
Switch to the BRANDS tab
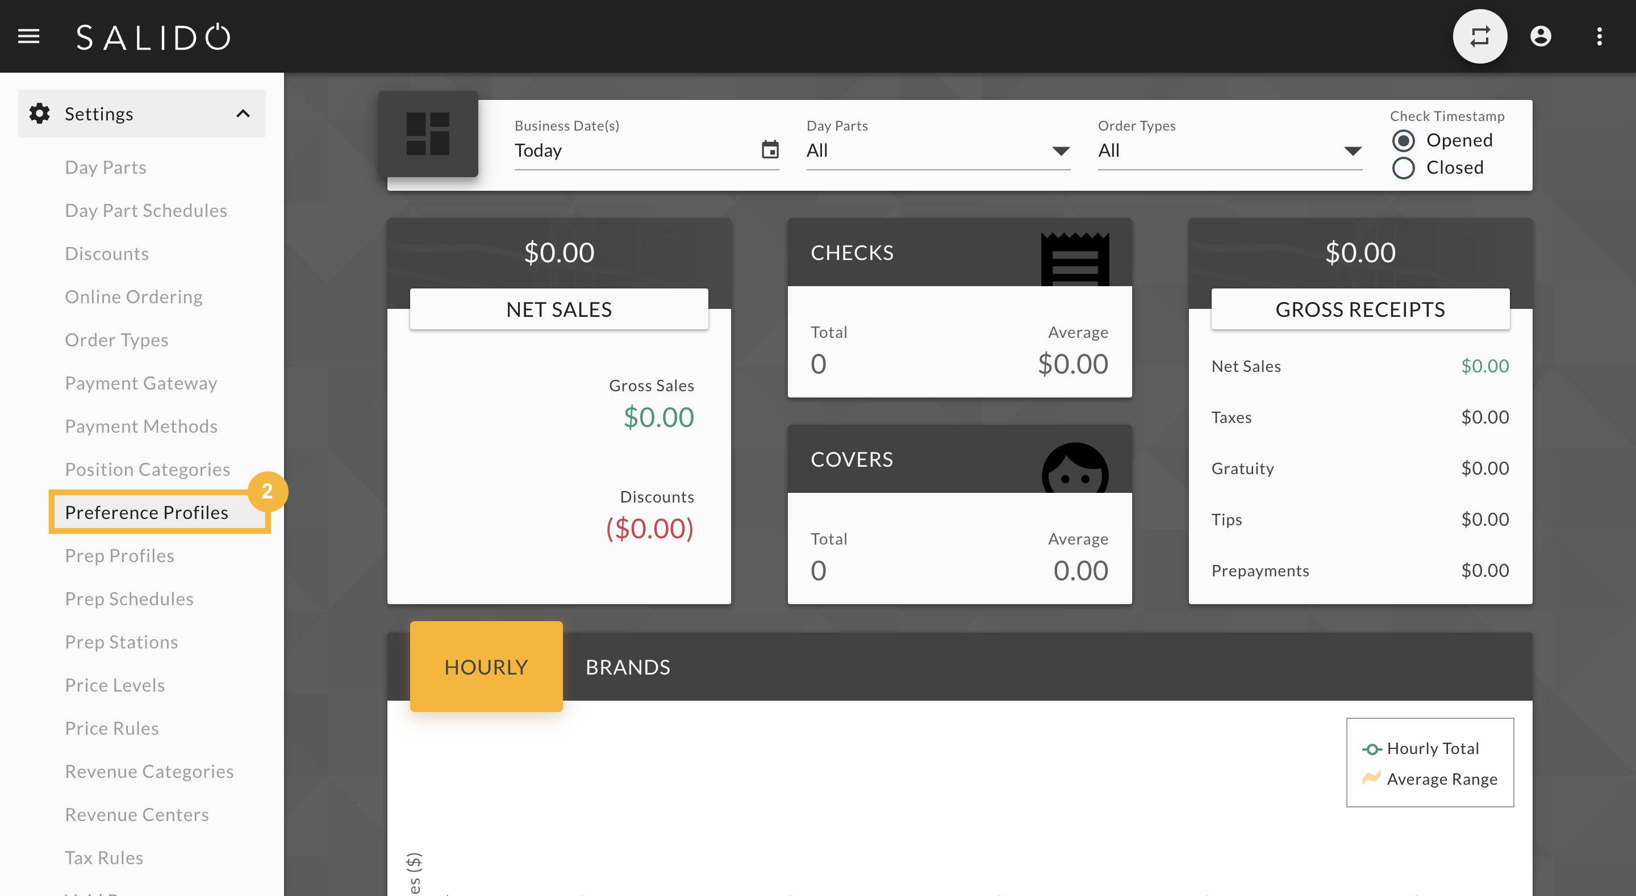pos(628,667)
